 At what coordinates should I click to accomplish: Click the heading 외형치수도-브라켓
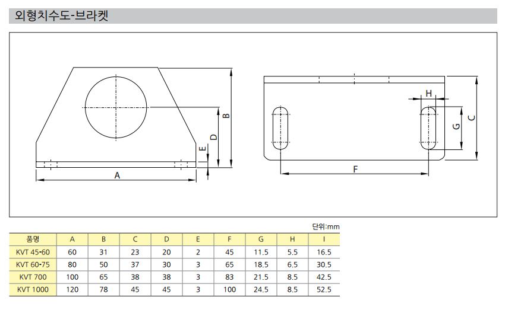click(62, 15)
